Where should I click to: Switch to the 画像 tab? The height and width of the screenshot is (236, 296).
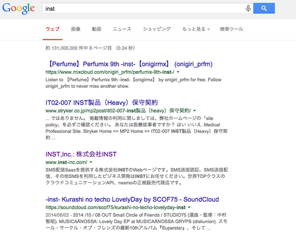pyautogui.click(x=76, y=29)
